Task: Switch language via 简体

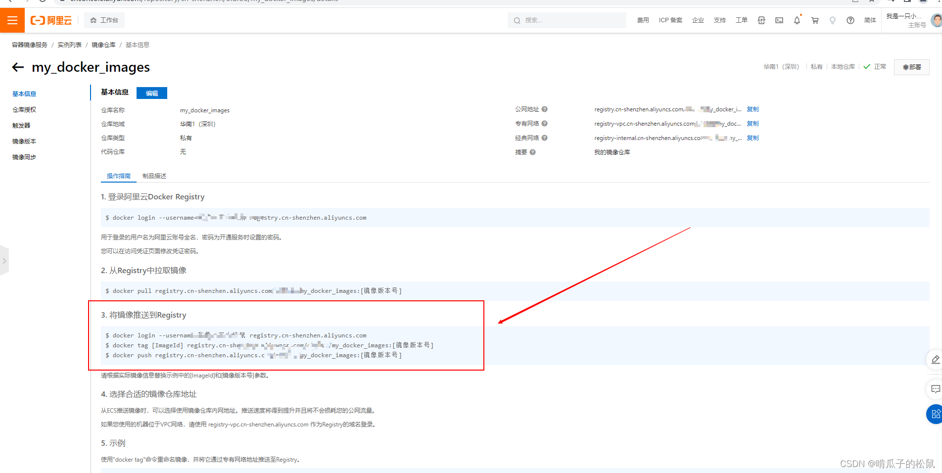Action: (x=870, y=20)
